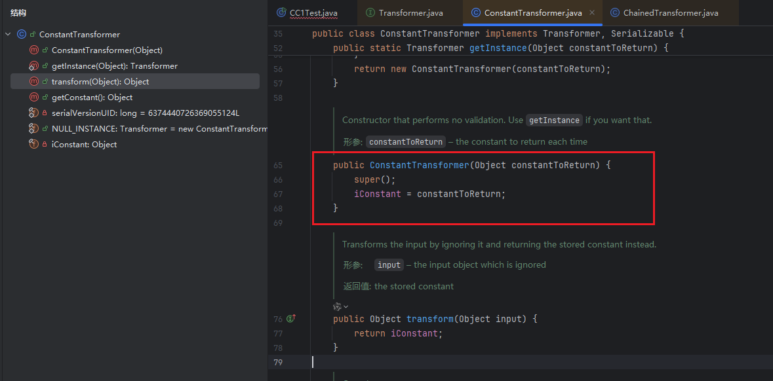Click the method icon beside the ConstantTransformer(Object) constructor
Screen dimensions: 773x381
34,50
